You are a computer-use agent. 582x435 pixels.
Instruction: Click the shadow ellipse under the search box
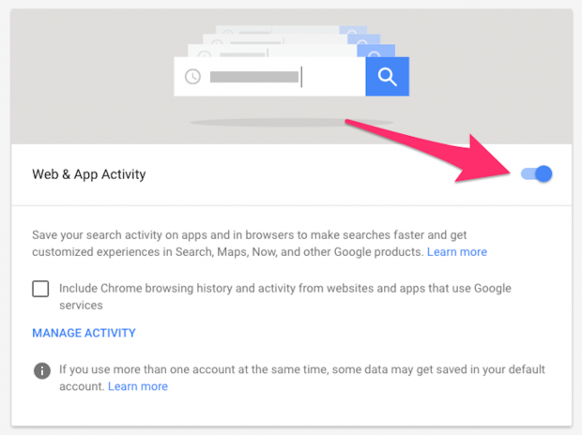pyautogui.click(x=291, y=122)
